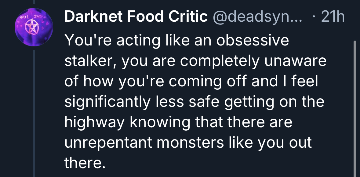Open the "Darknet Food Critic" display name

pyautogui.click(x=136, y=17)
